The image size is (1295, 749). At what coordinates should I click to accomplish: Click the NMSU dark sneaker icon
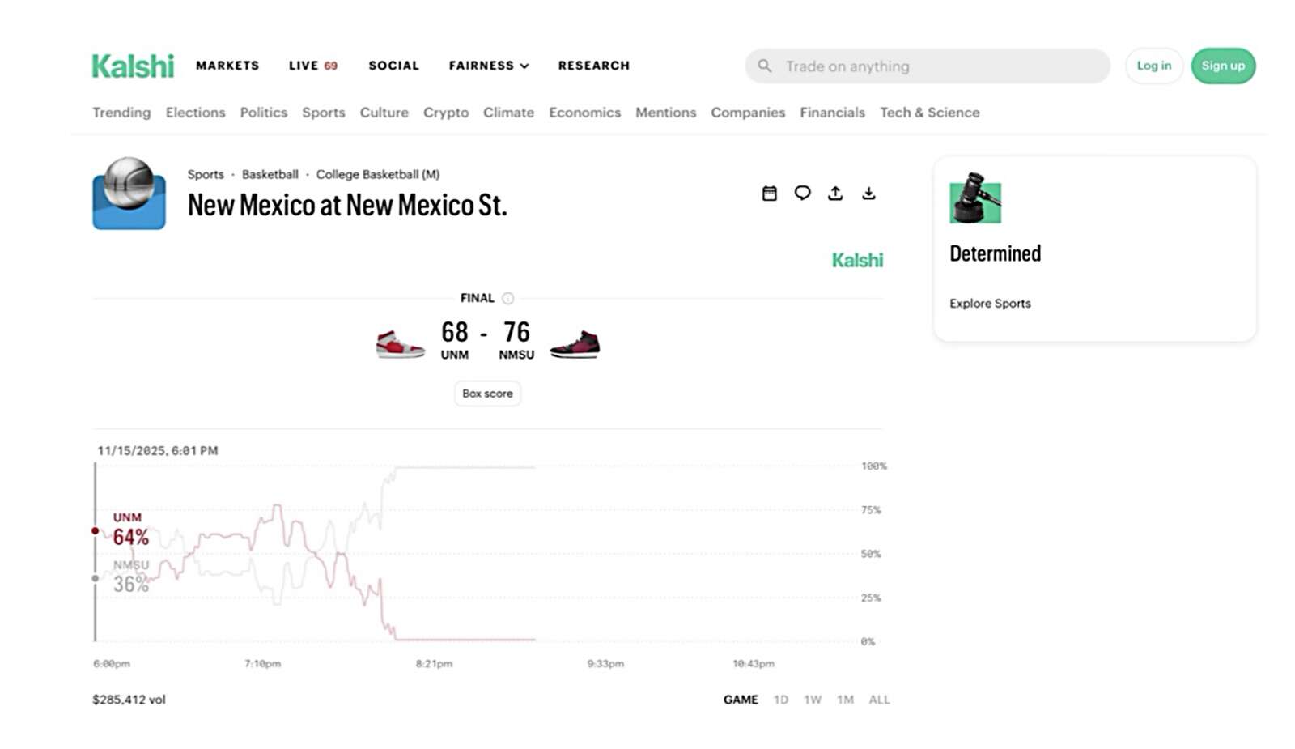[x=575, y=343]
